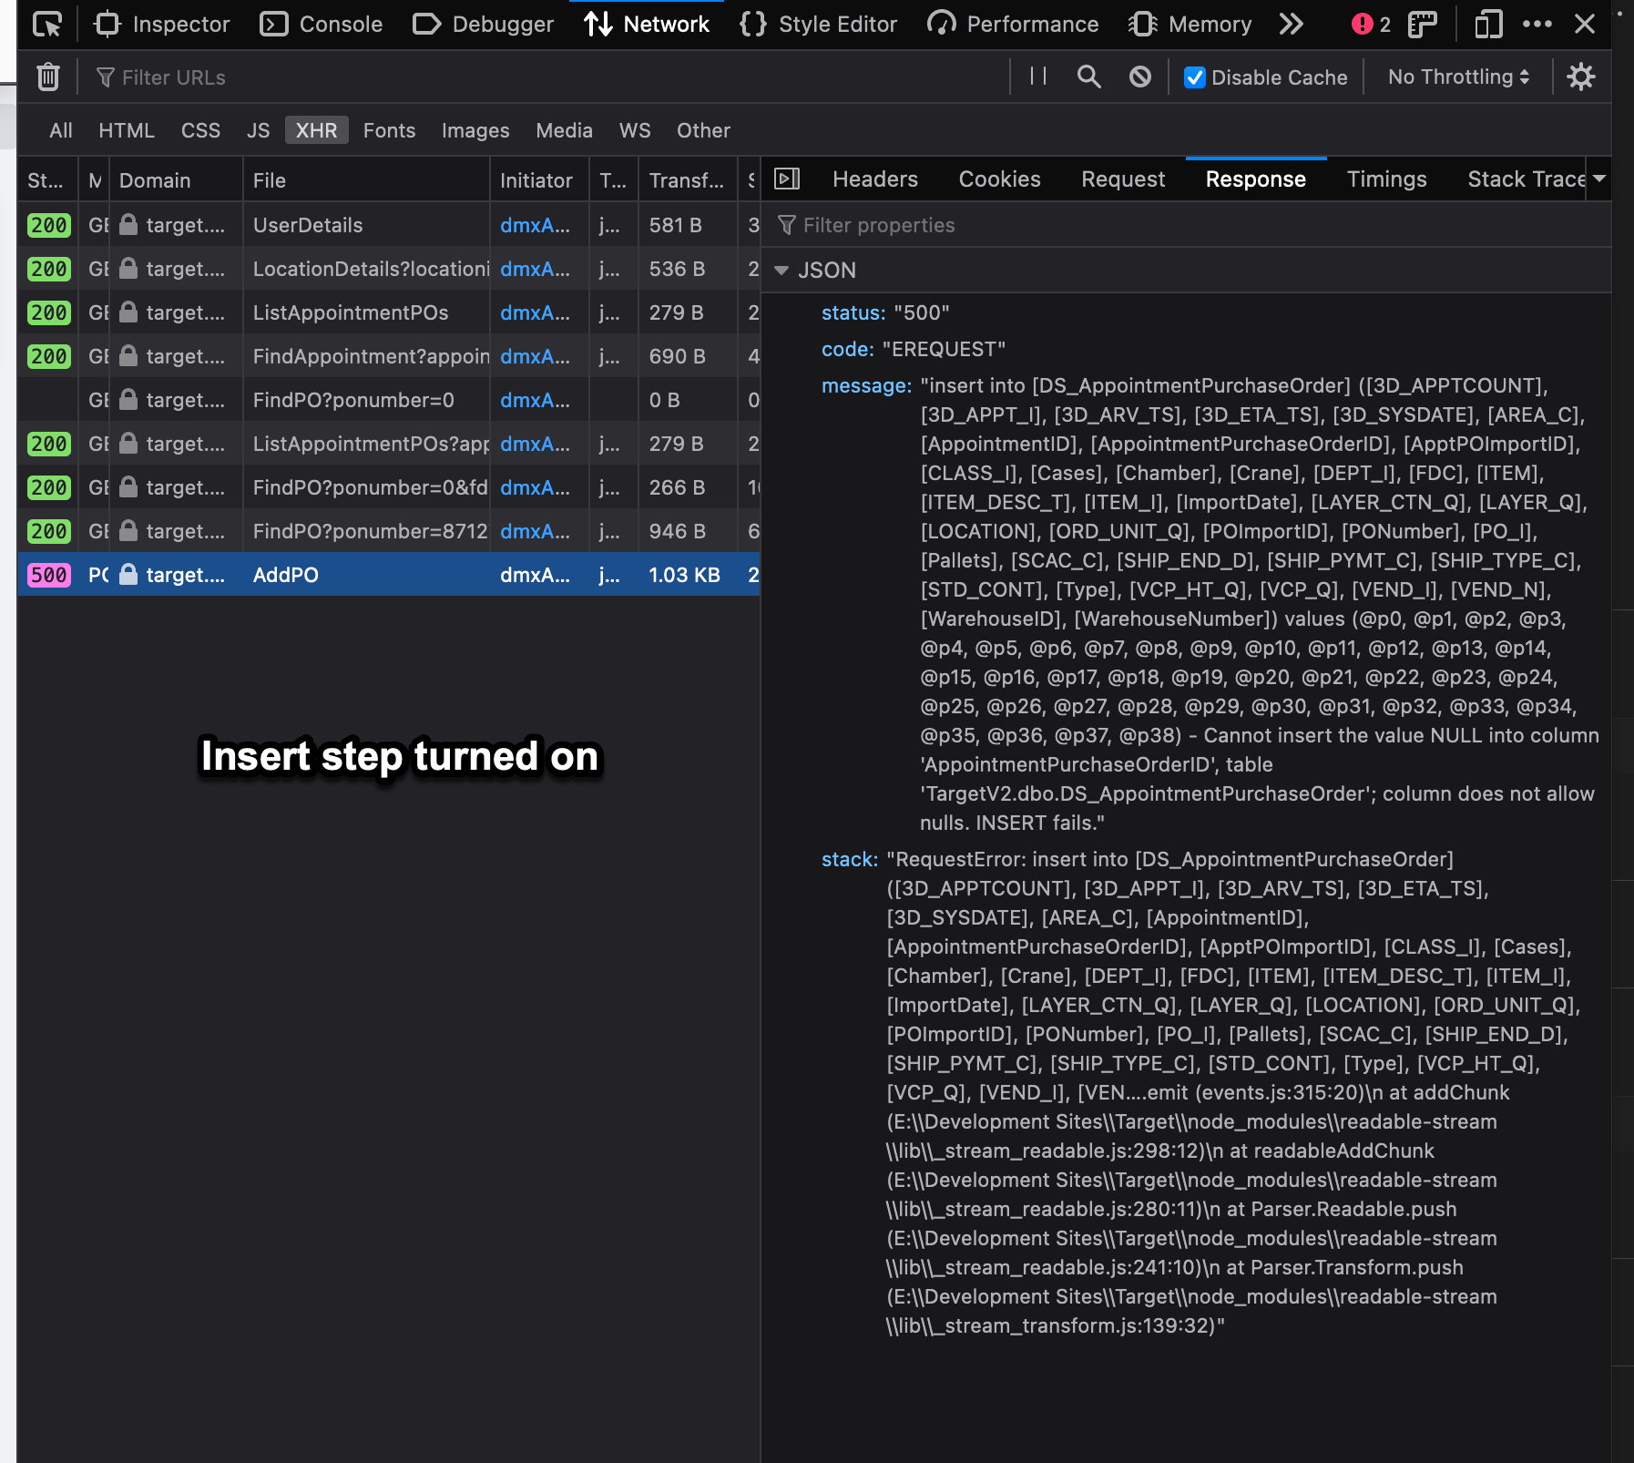
Task: Open the Request tab
Action: [x=1123, y=179]
